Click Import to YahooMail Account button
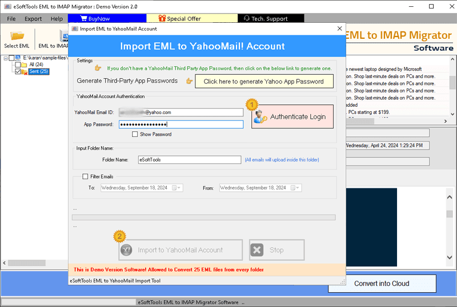Viewport: 457px width, 307px height. [181, 250]
